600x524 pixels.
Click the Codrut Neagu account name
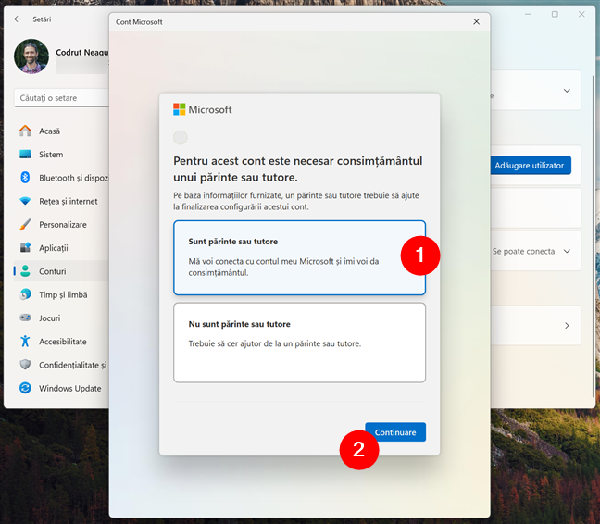[x=82, y=53]
